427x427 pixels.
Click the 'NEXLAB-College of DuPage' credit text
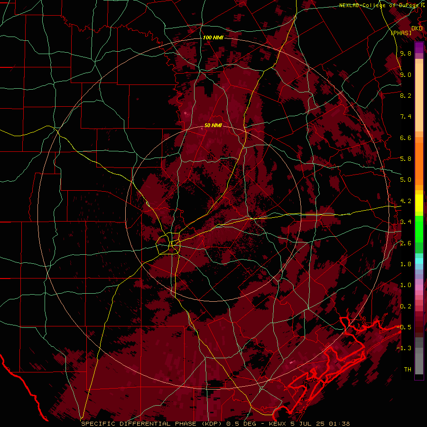click(x=379, y=5)
